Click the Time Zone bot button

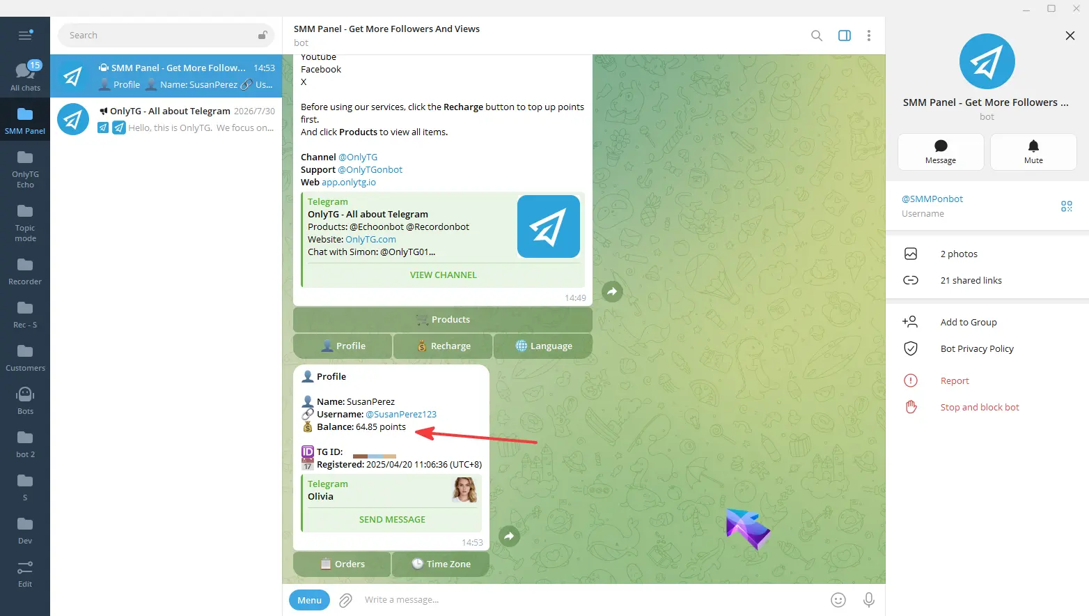[441, 564]
